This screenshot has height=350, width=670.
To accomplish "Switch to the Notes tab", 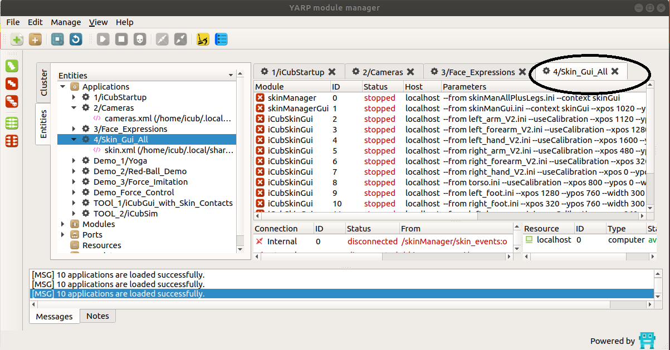I will (x=97, y=316).
